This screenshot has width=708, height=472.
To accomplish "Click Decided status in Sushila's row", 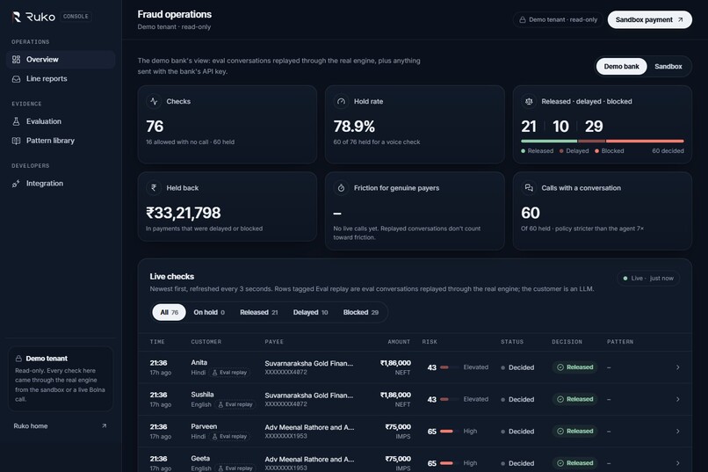I will point(517,399).
